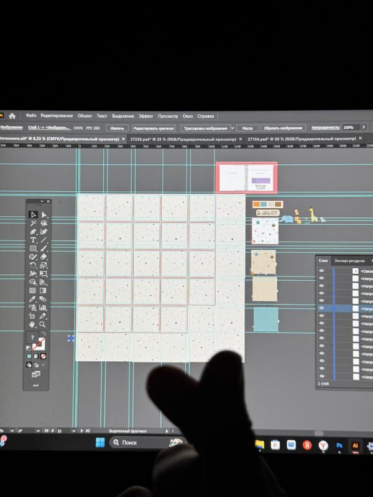373x497 pixels.
Task: Open the Трассировка изображения dropdown arrow
Action: tap(232, 128)
